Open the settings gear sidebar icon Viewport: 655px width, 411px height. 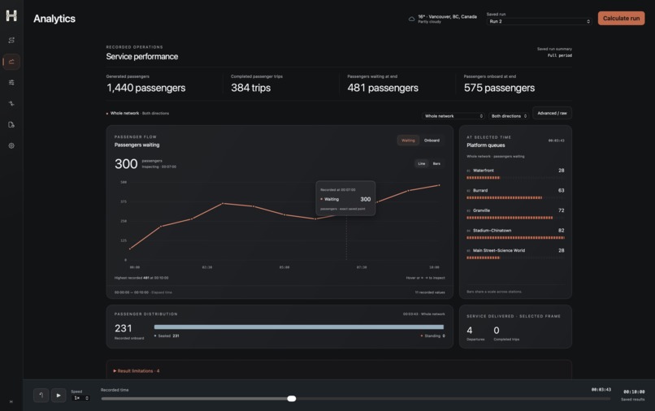[11, 145]
